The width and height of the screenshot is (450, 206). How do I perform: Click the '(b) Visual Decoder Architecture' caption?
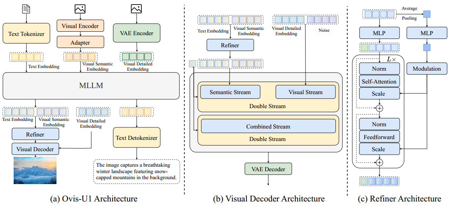(x=268, y=198)
